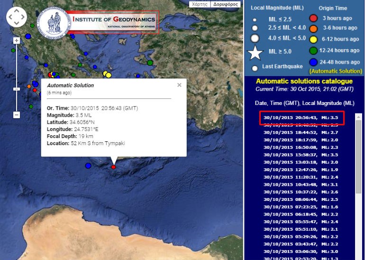Close the Automatic Solution popup
Viewport: 365px width, 260px height.
[179, 85]
